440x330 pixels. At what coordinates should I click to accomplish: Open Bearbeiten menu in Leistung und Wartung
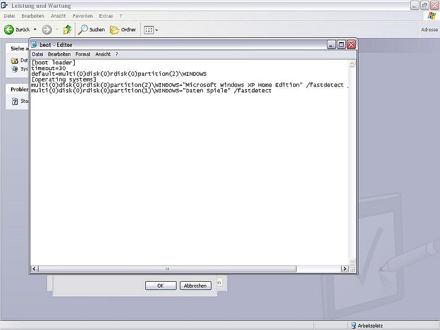pyautogui.click(x=33, y=16)
